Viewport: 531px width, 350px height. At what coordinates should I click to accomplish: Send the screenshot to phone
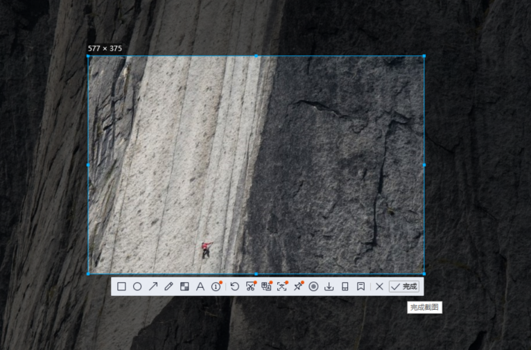coord(345,286)
